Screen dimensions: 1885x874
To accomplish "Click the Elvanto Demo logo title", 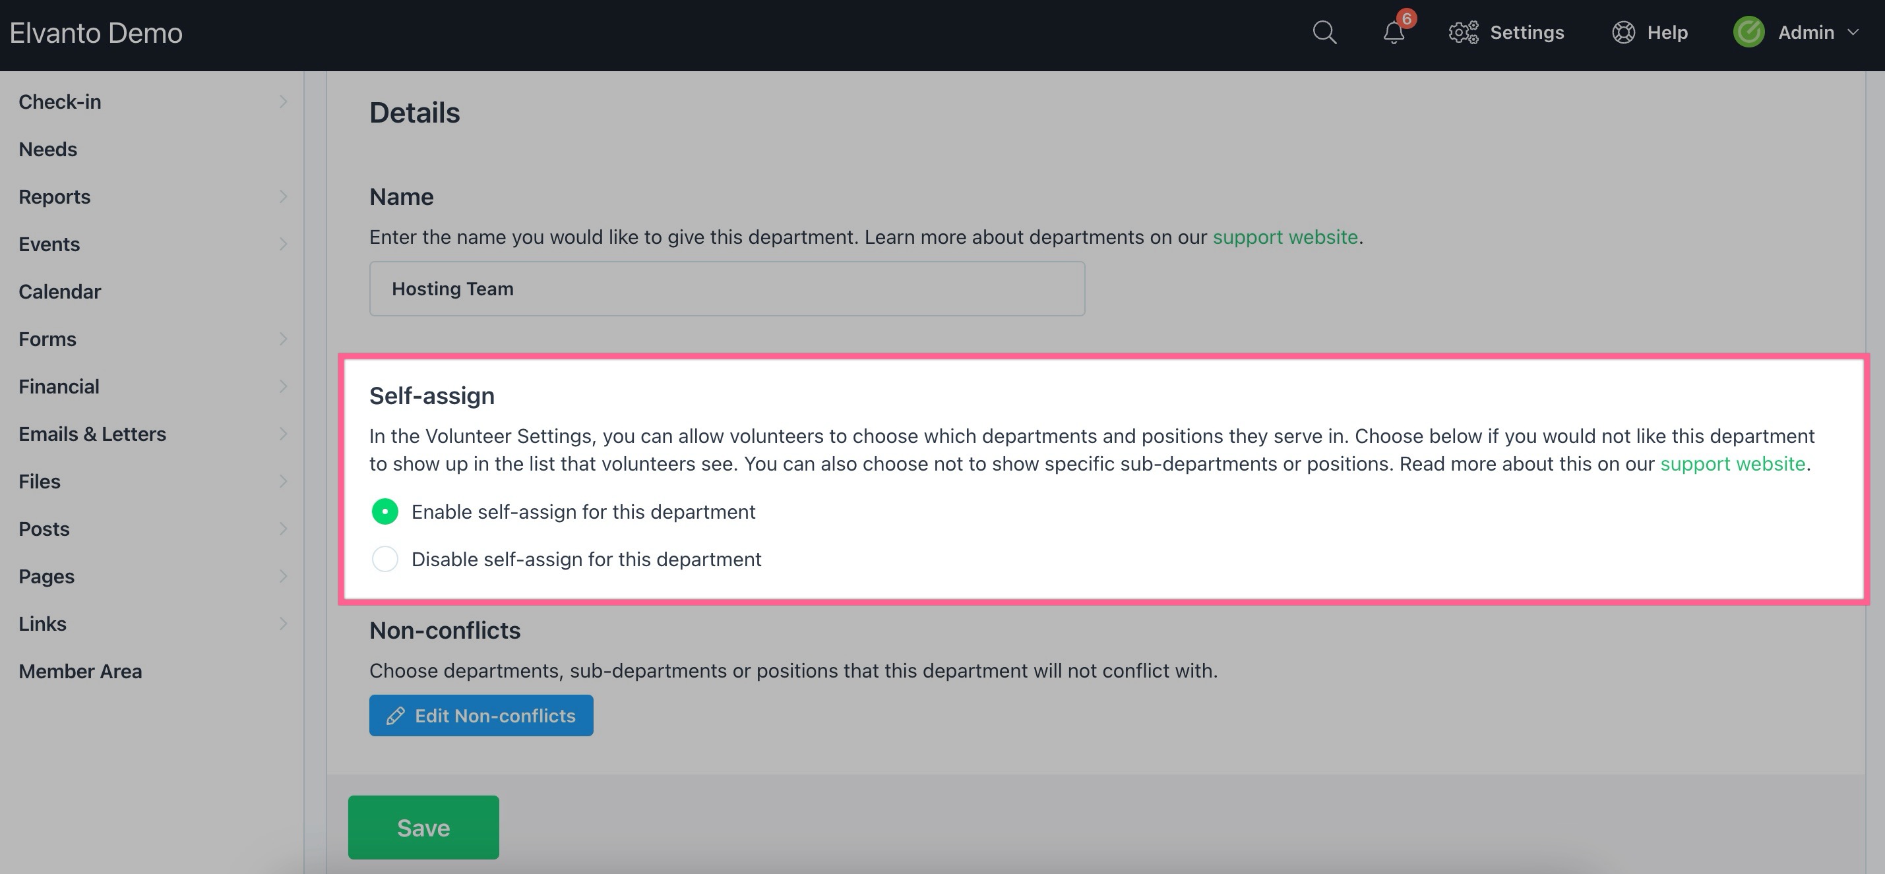I will pyautogui.click(x=96, y=33).
